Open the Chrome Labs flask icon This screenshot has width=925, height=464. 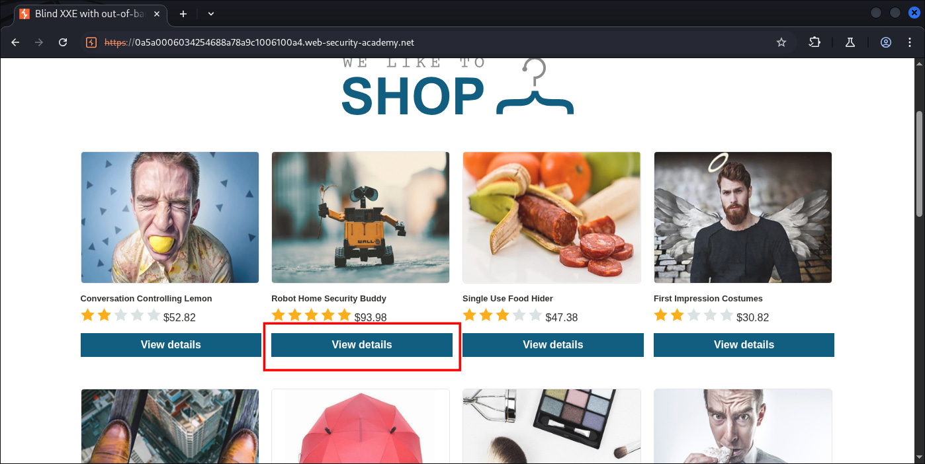850,42
